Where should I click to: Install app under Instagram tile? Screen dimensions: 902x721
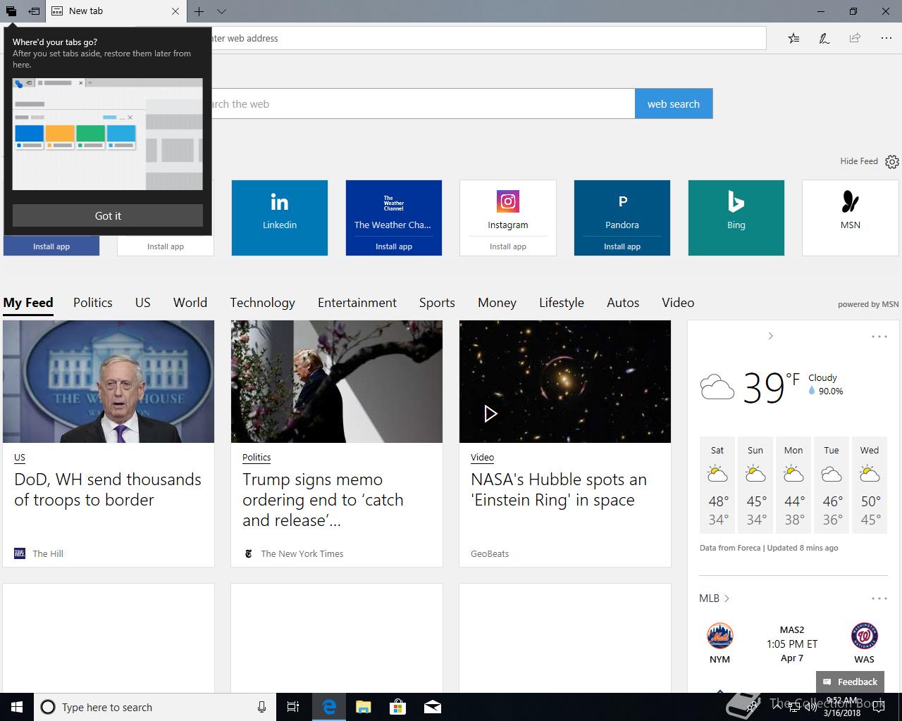508,246
